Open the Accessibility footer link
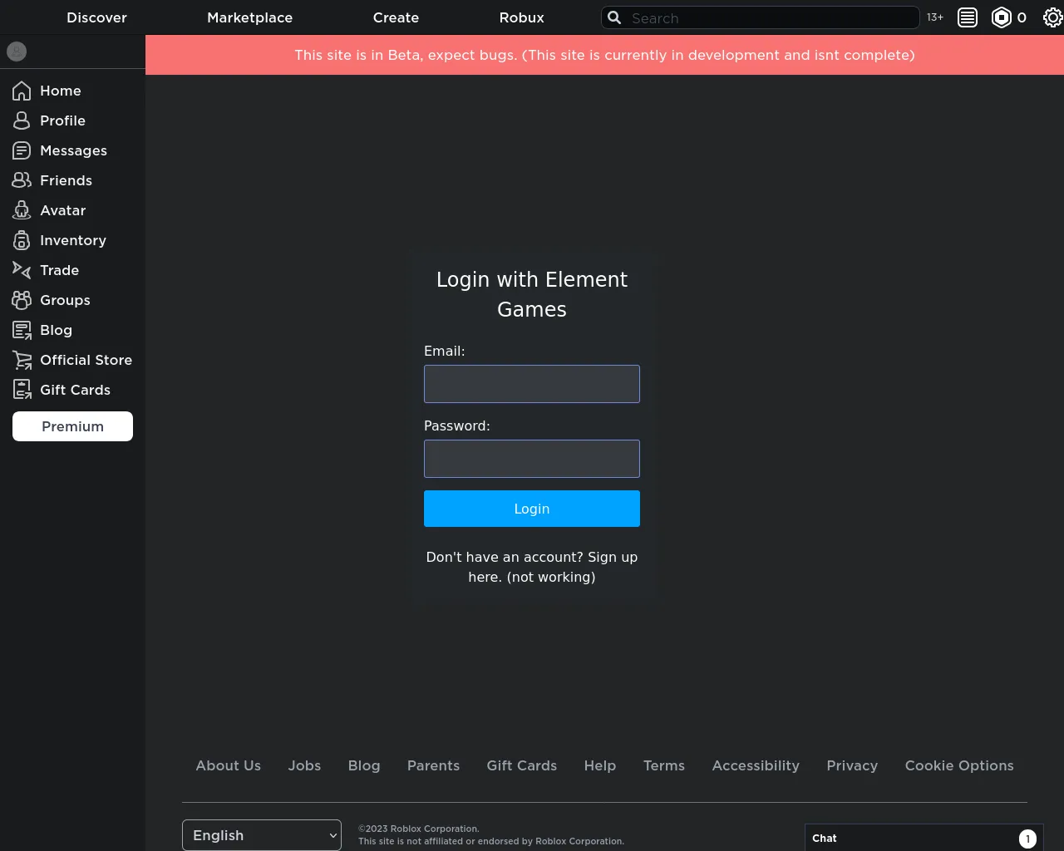1064x851 pixels. pyautogui.click(x=756, y=765)
